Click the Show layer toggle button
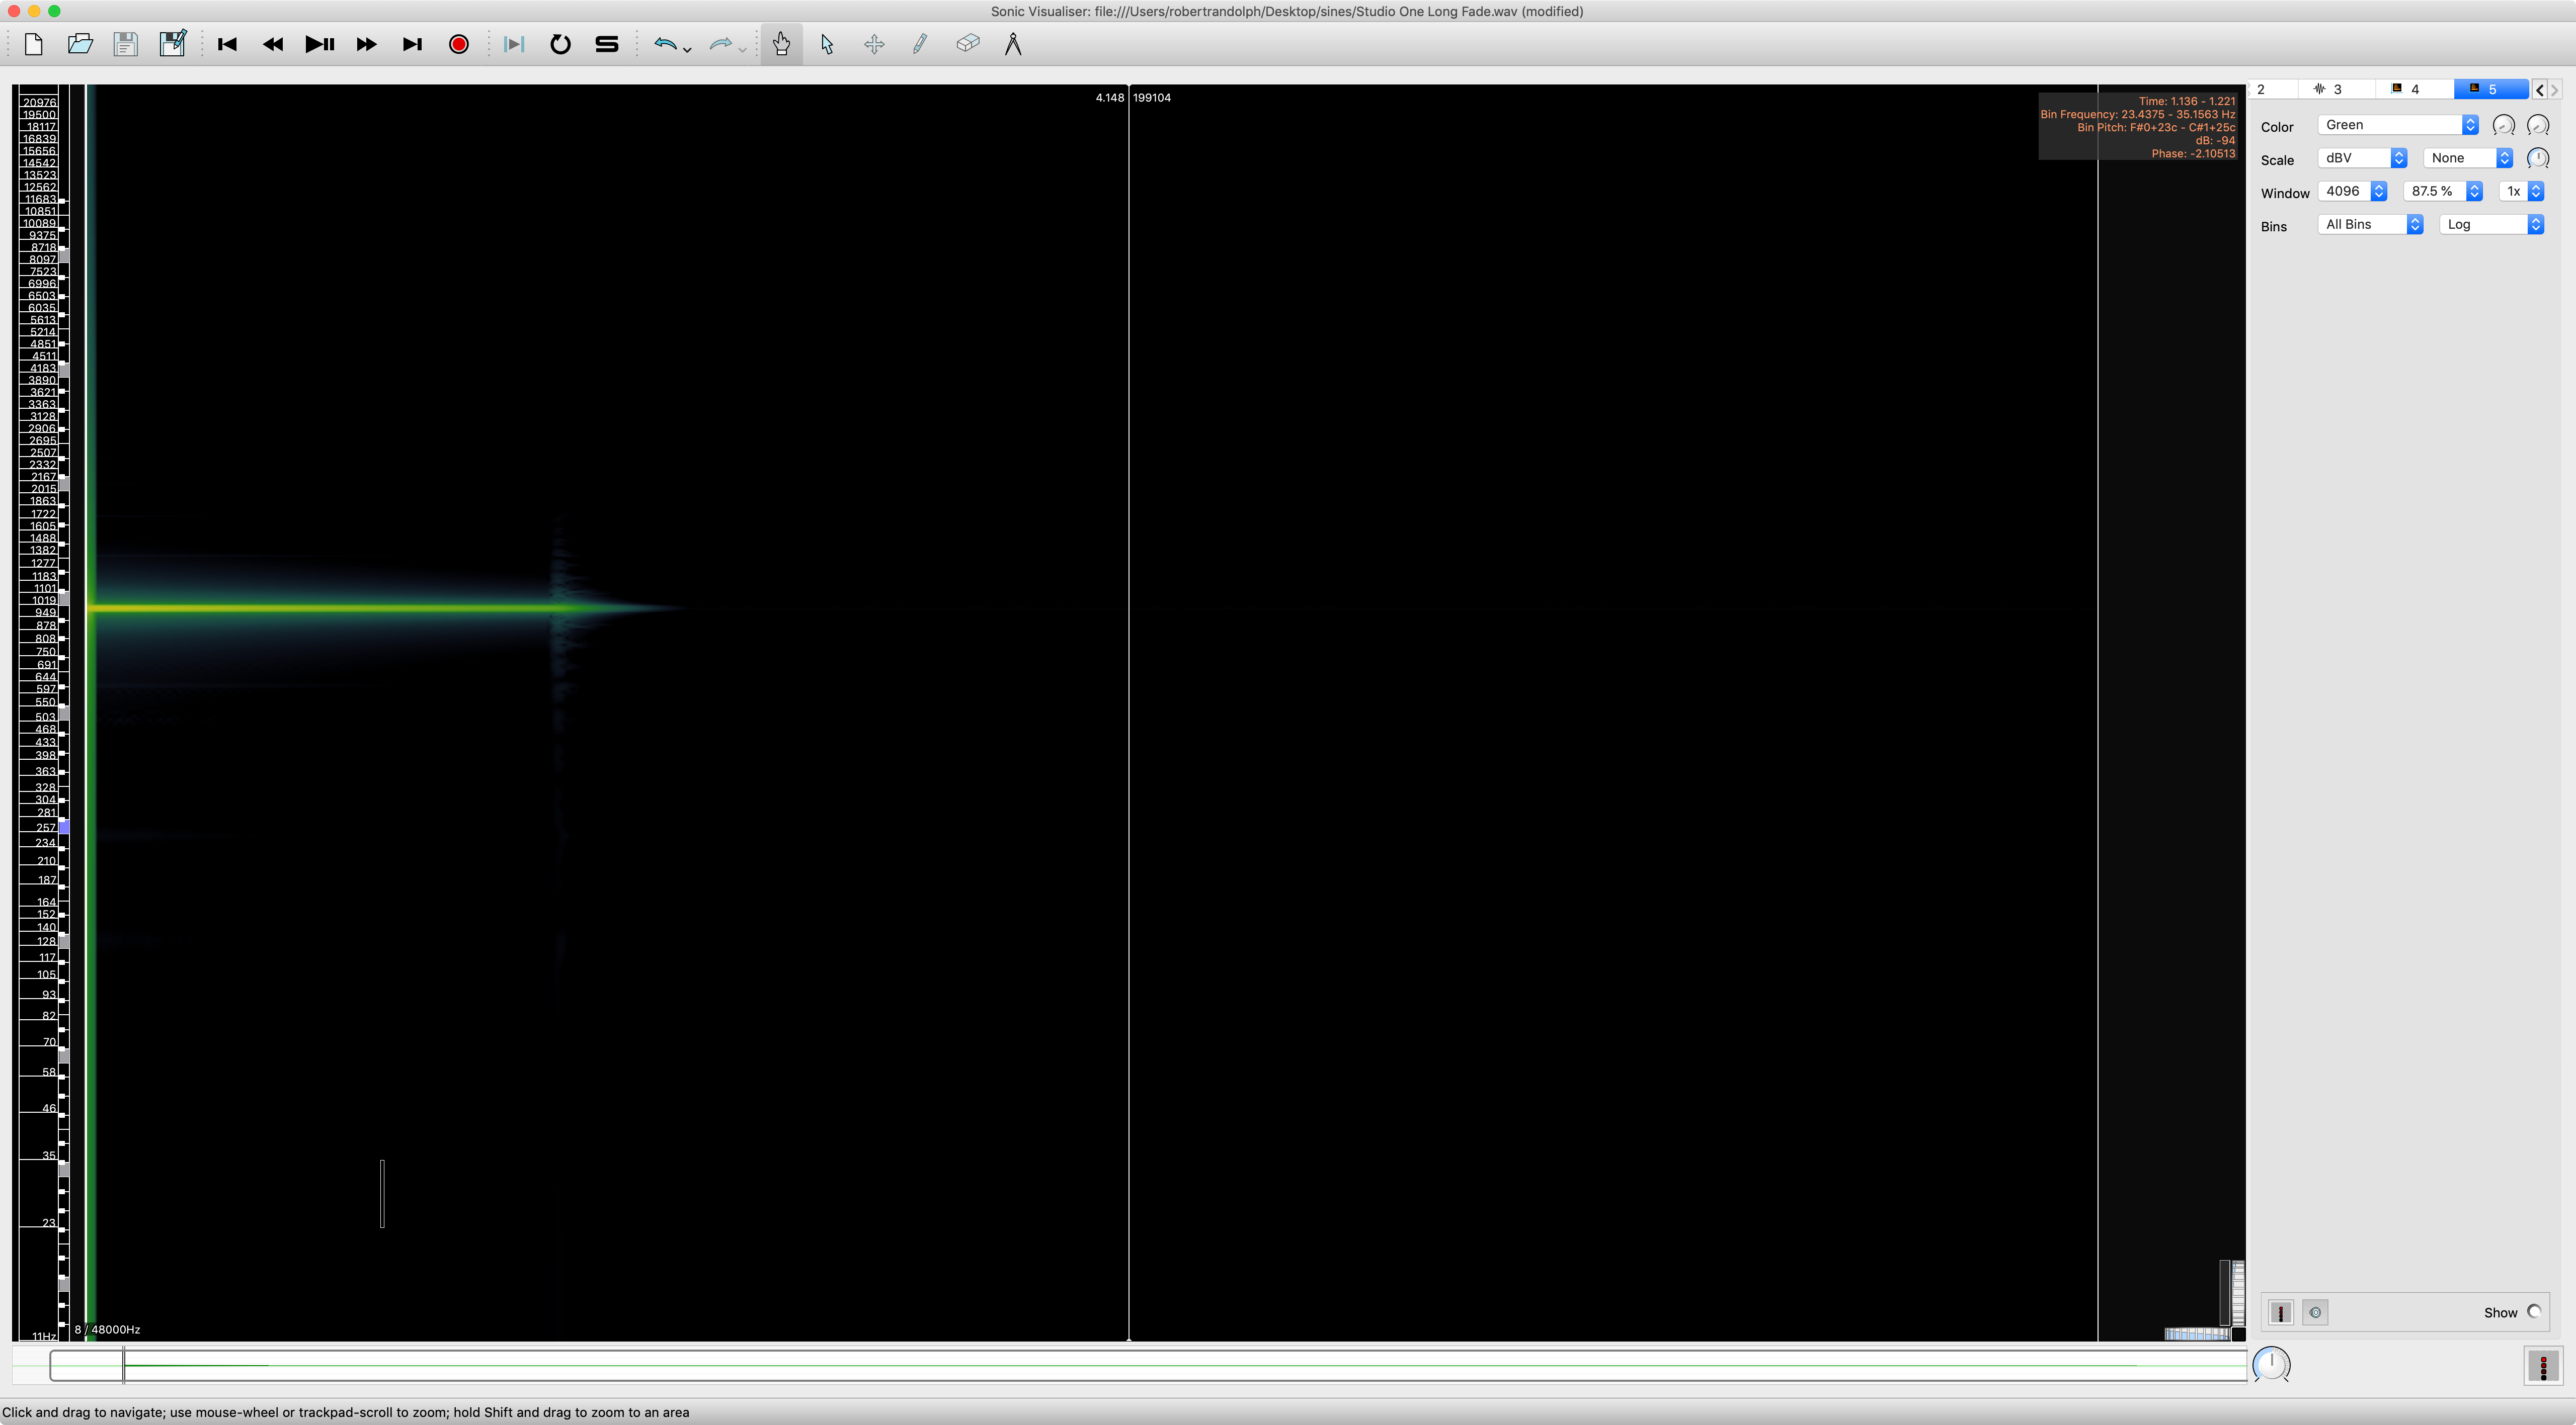This screenshot has height=1425, width=2576. coord(2534,1312)
